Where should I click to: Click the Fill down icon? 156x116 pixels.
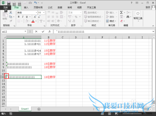(x=121, y=17)
